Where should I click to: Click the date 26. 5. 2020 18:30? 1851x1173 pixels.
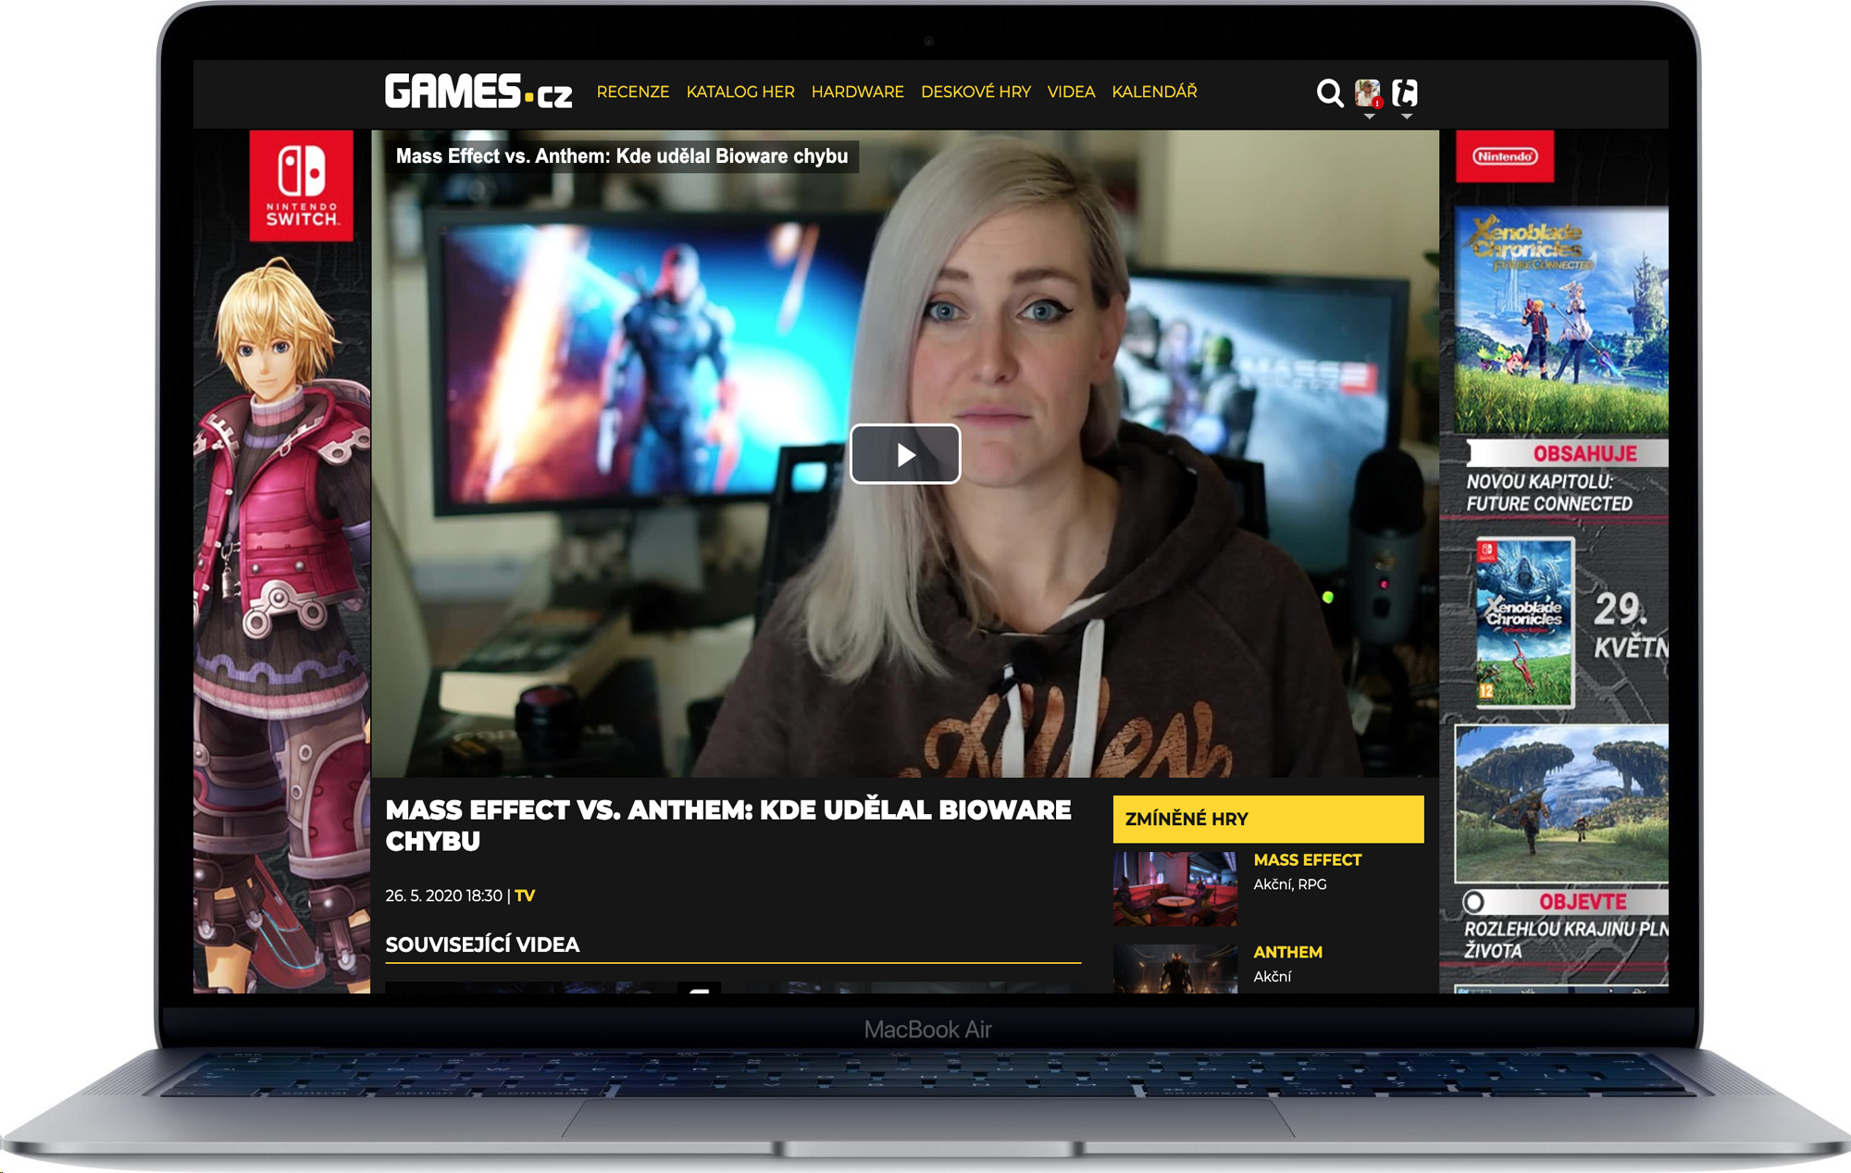[443, 895]
